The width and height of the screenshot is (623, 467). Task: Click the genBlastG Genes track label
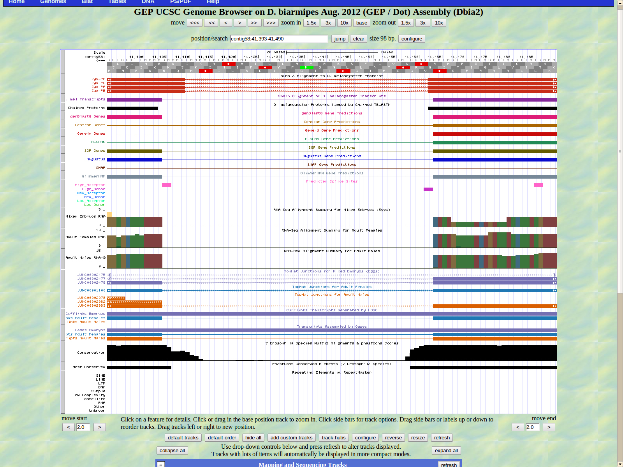88,116
